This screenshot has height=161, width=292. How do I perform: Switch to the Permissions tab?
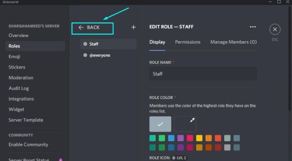point(188,42)
